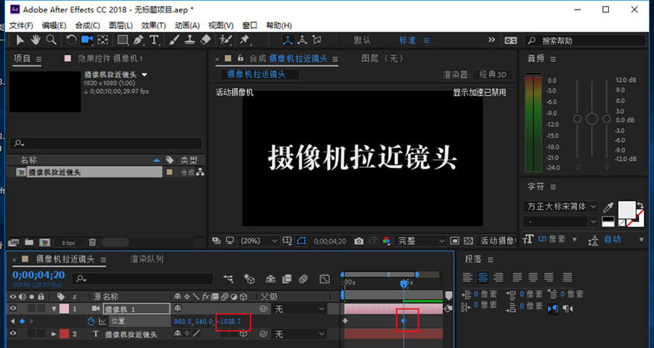Image resolution: width=654 pixels, height=348 pixels.
Task: Select the Zoom magnifier tool
Action: 51,40
